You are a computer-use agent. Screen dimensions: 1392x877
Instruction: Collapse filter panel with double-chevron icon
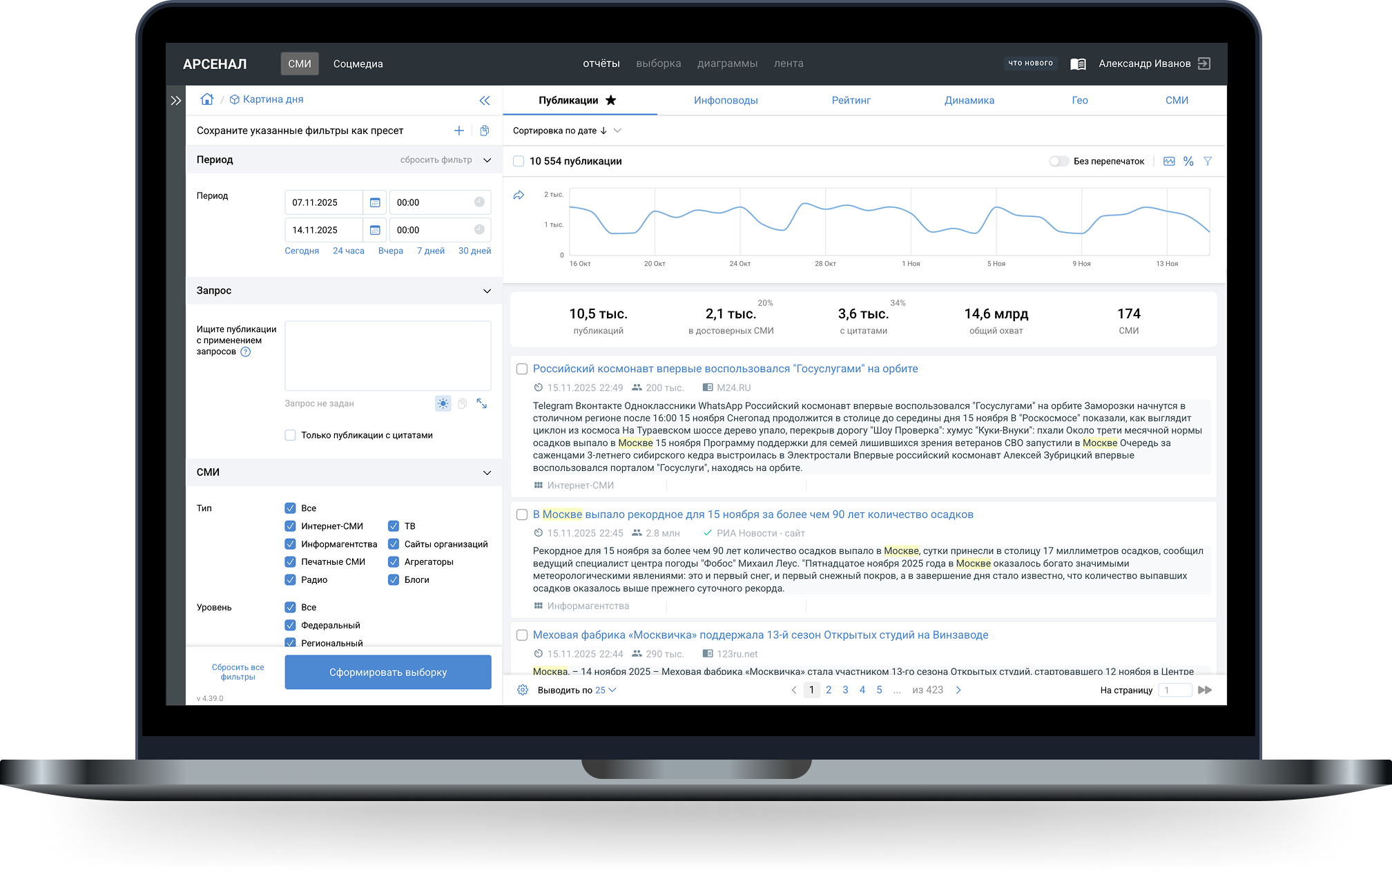(485, 101)
